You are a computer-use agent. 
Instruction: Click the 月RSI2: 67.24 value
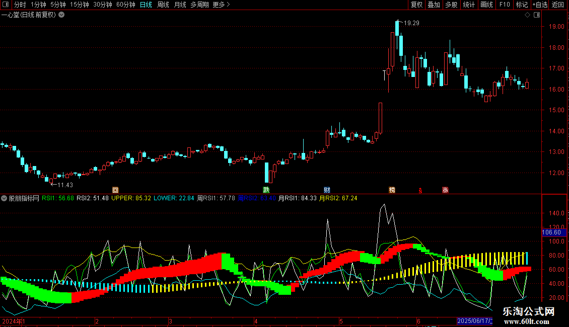338,198
